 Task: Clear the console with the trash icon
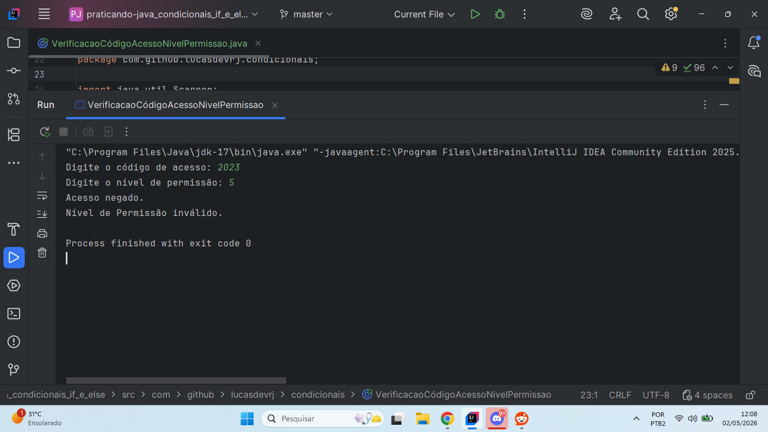[x=42, y=253]
